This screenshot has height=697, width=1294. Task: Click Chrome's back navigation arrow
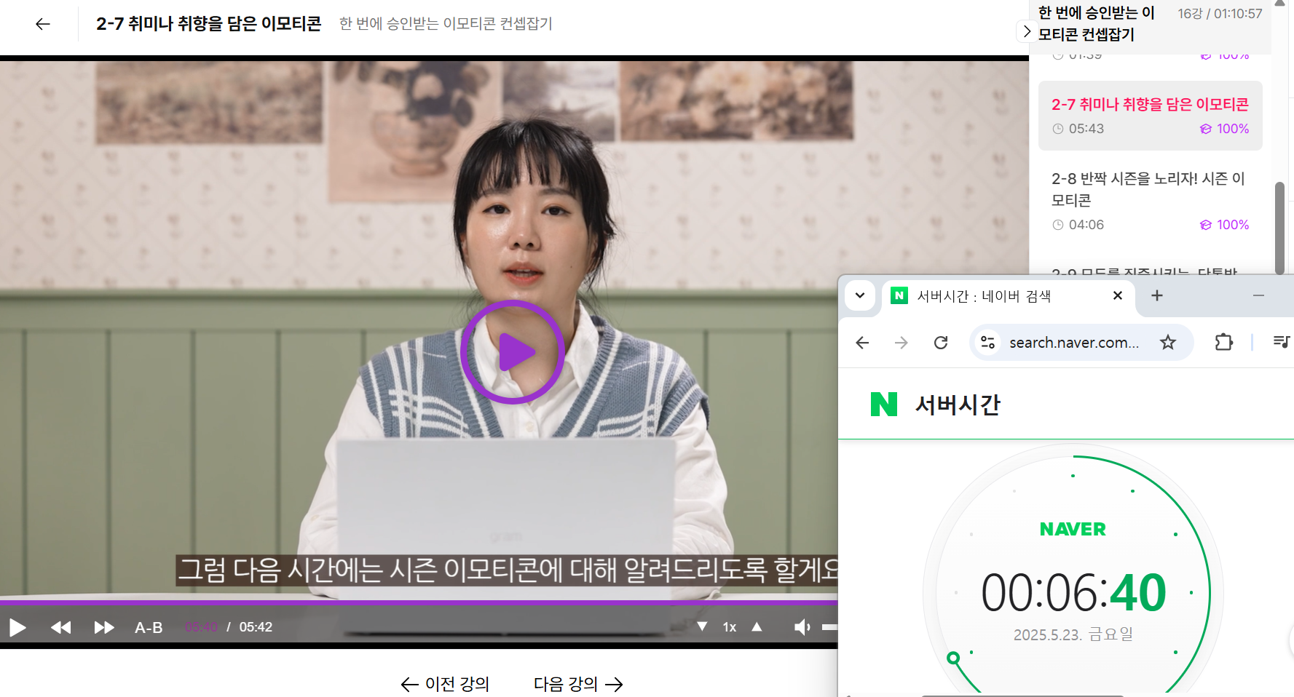coord(862,343)
